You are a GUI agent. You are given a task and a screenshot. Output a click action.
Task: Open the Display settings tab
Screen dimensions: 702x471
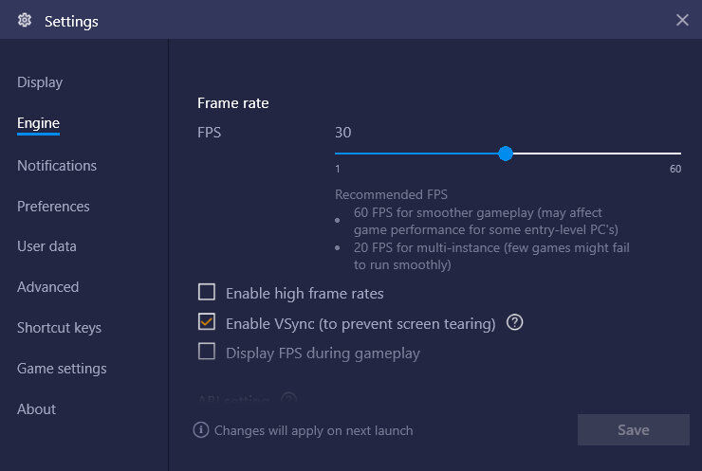tap(40, 82)
